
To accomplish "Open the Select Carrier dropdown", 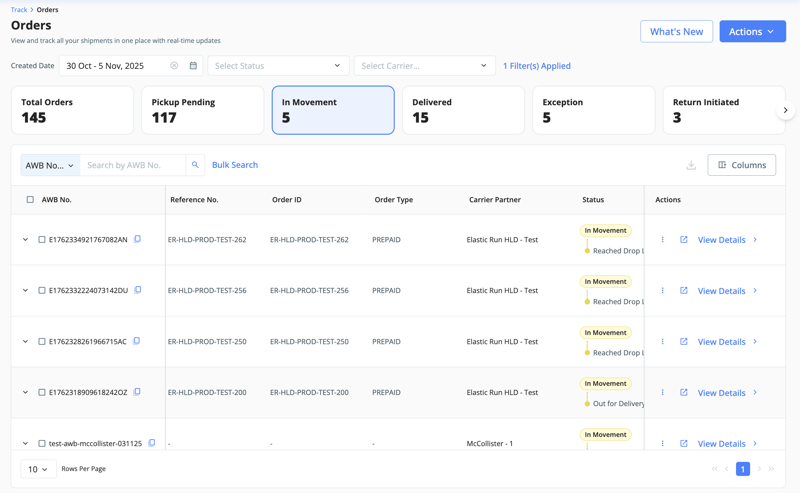I will click(425, 66).
